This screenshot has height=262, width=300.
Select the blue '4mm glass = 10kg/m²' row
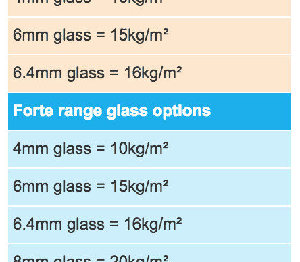(149, 149)
